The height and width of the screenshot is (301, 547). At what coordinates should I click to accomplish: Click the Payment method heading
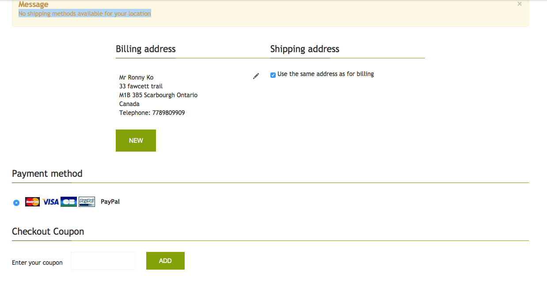click(x=47, y=174)
